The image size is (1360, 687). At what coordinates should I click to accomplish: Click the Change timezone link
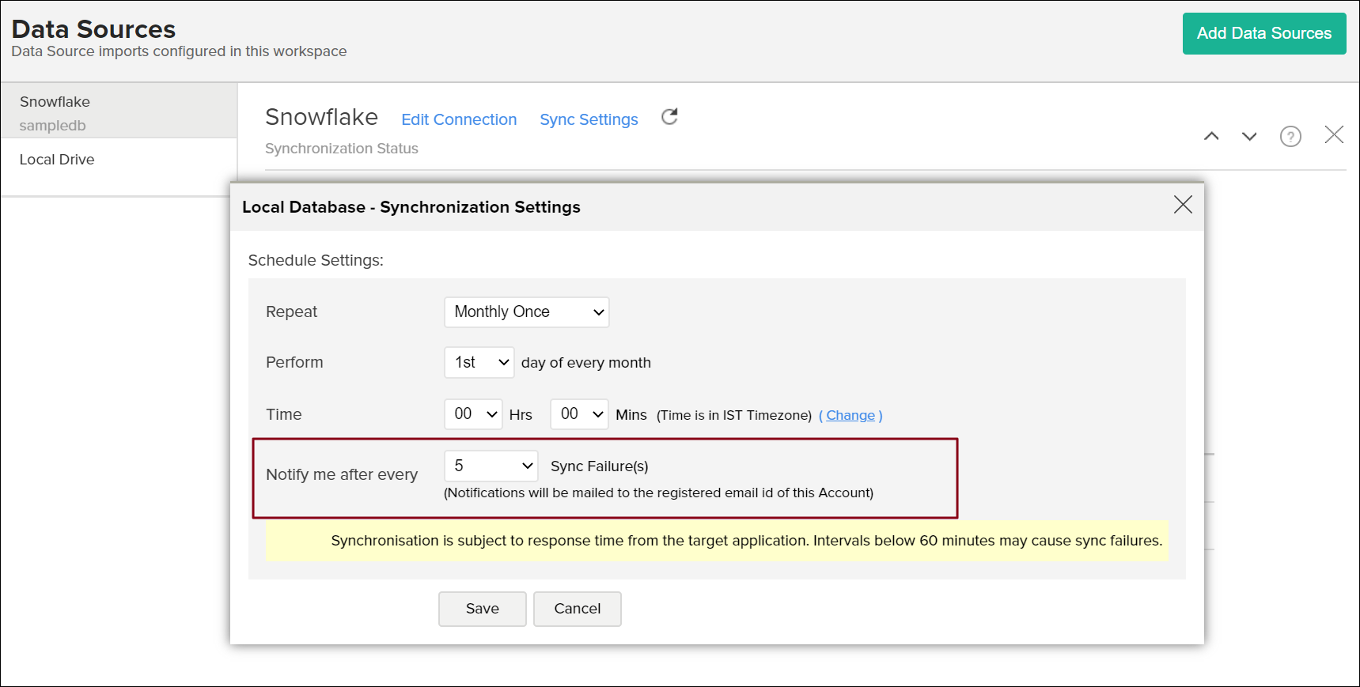pos(850,416)
